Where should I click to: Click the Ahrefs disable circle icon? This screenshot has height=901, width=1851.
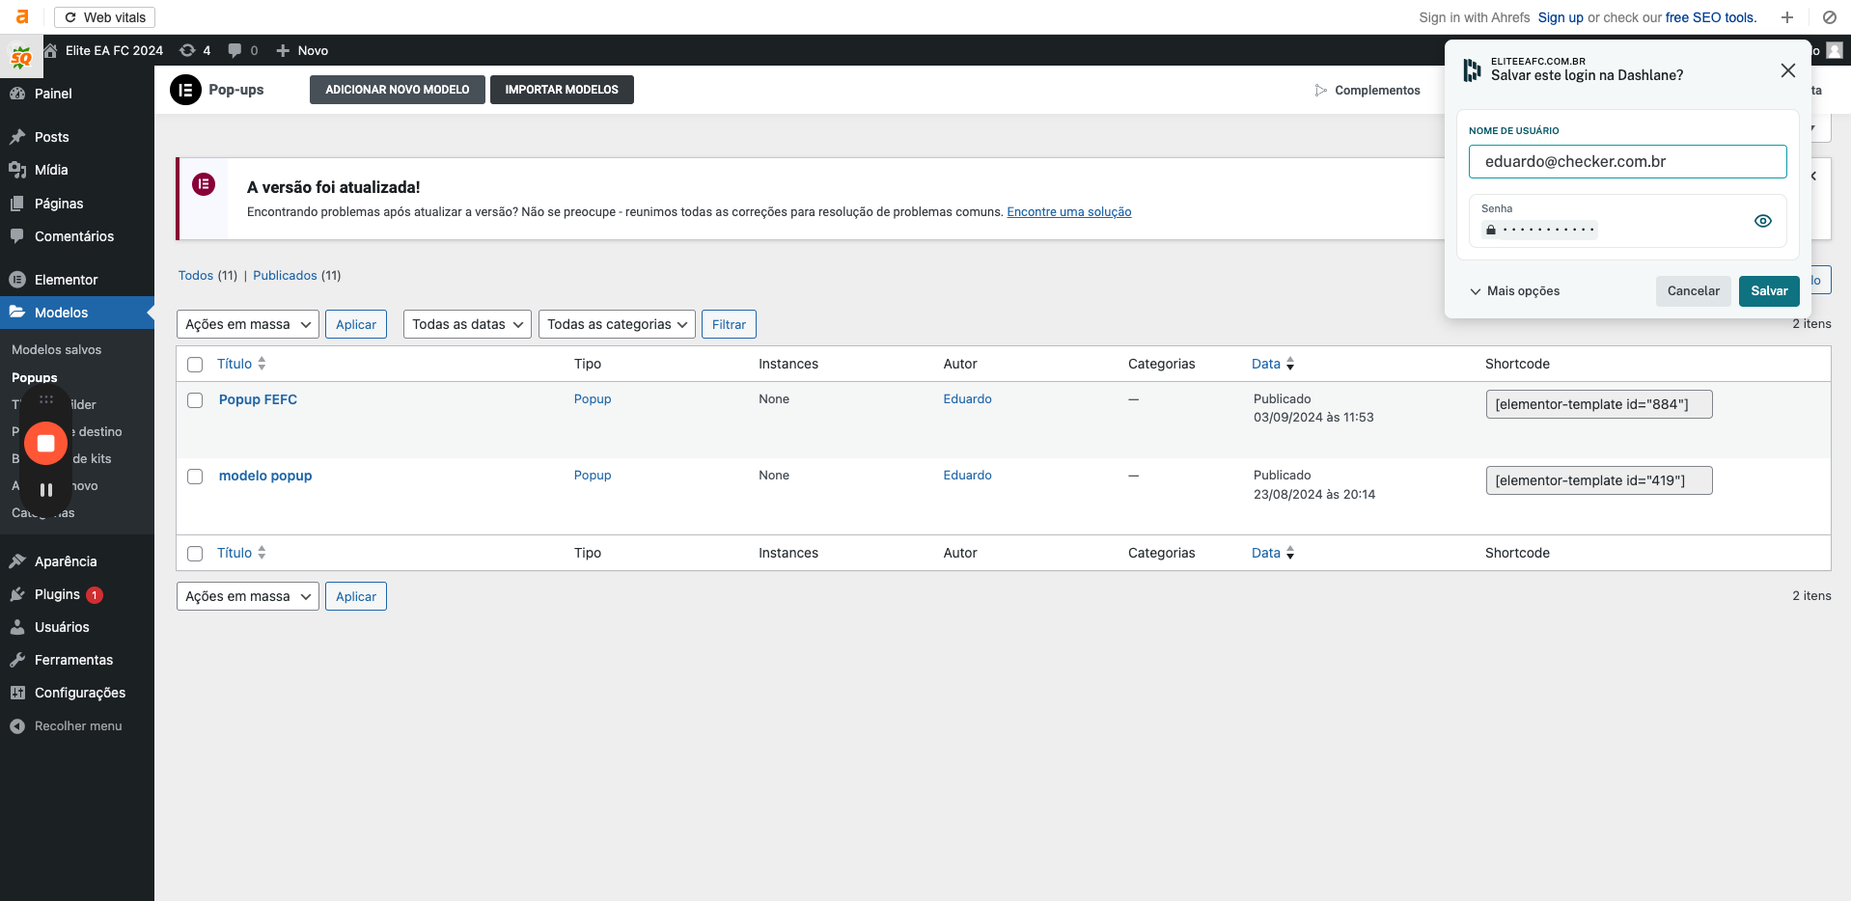(x=1829, y=17)
